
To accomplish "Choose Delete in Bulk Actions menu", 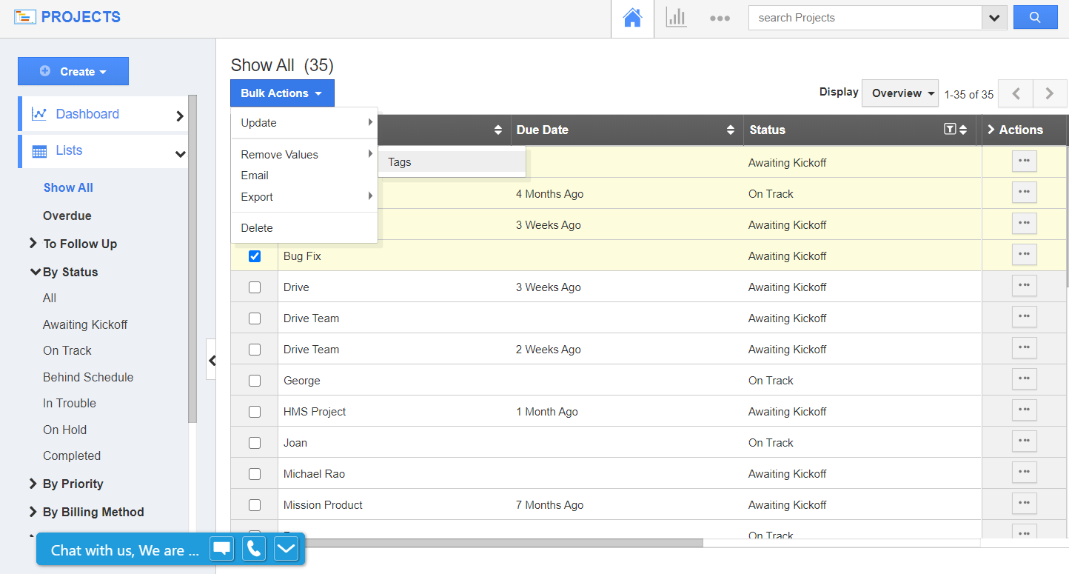I will 257,228.
